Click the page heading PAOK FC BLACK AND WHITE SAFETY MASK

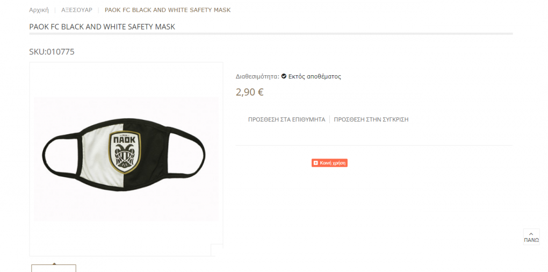click(x=102, y=27)
